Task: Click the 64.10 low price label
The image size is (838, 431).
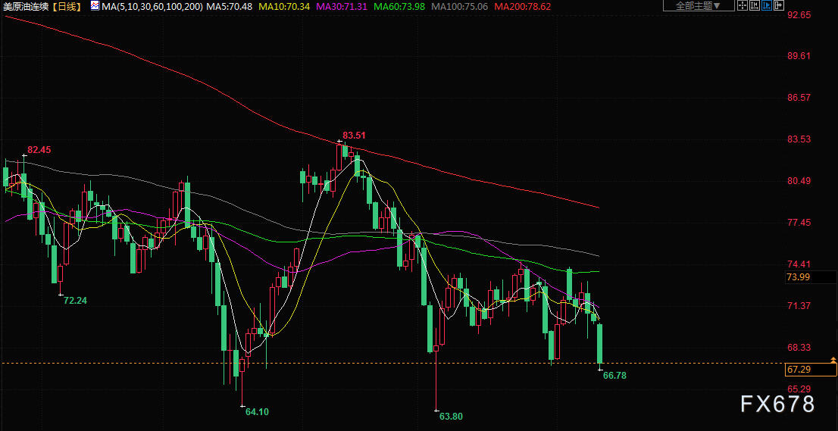Action: click(x=257, y=412)
